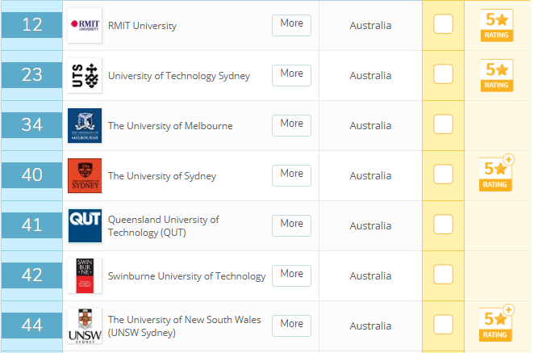The width and height of the screenshot is (534, 353).
Task: Open Swinburne University of Technology name link
Action: click(186, 276)
